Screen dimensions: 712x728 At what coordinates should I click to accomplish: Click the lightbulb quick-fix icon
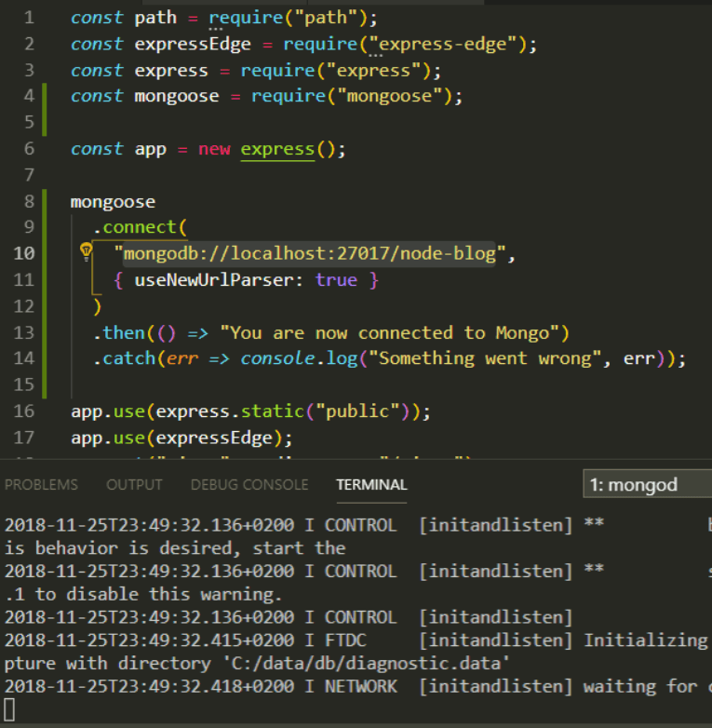tap(87, 251)
